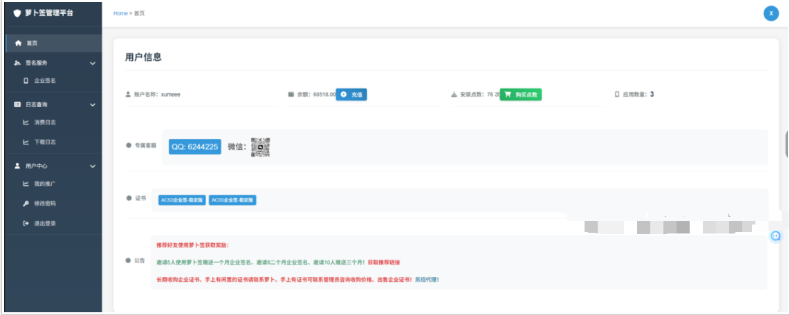Click the shield logo beside 萝卜签管理平台
This screenshot has width=790, height=315.
(x=17, y=13)
